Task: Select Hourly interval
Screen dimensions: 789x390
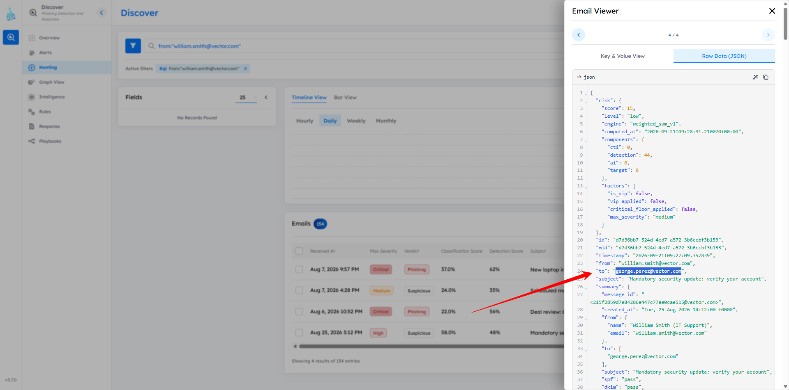Action: click(305, 121)
